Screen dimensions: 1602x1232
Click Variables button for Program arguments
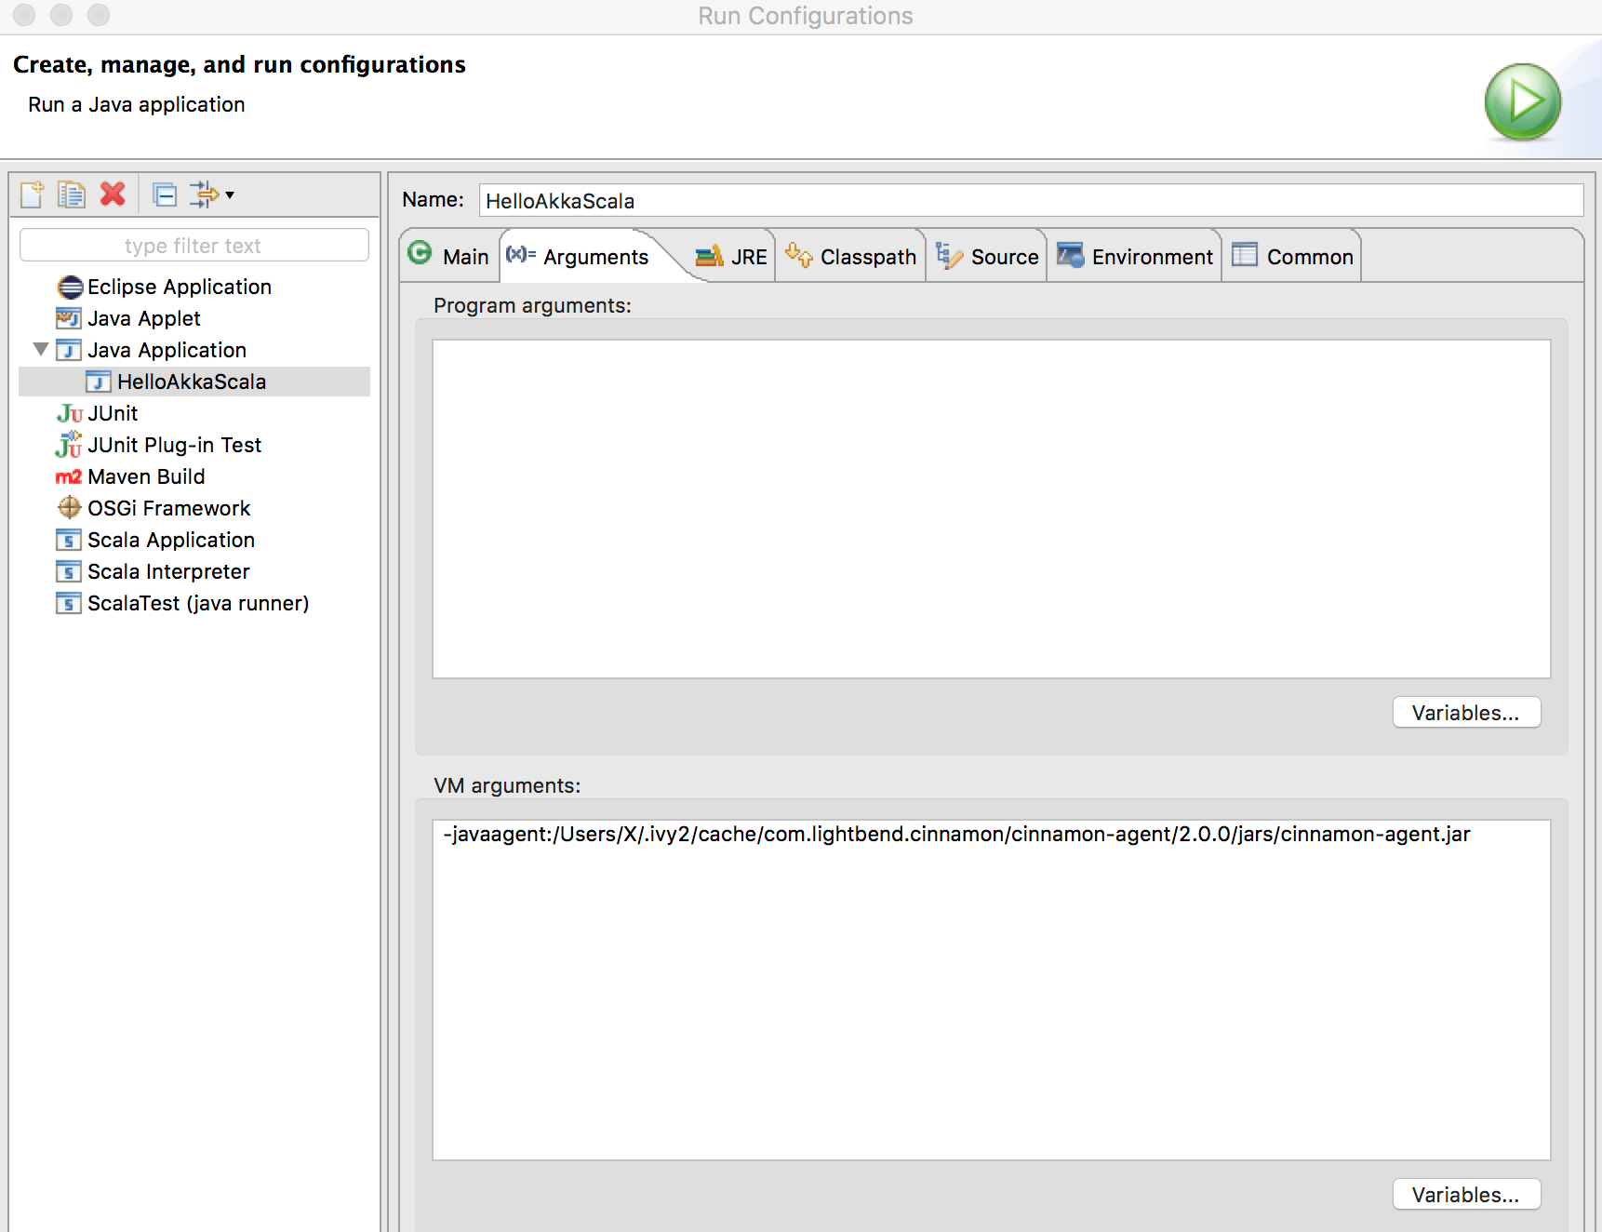click(x=1466, y=713)
